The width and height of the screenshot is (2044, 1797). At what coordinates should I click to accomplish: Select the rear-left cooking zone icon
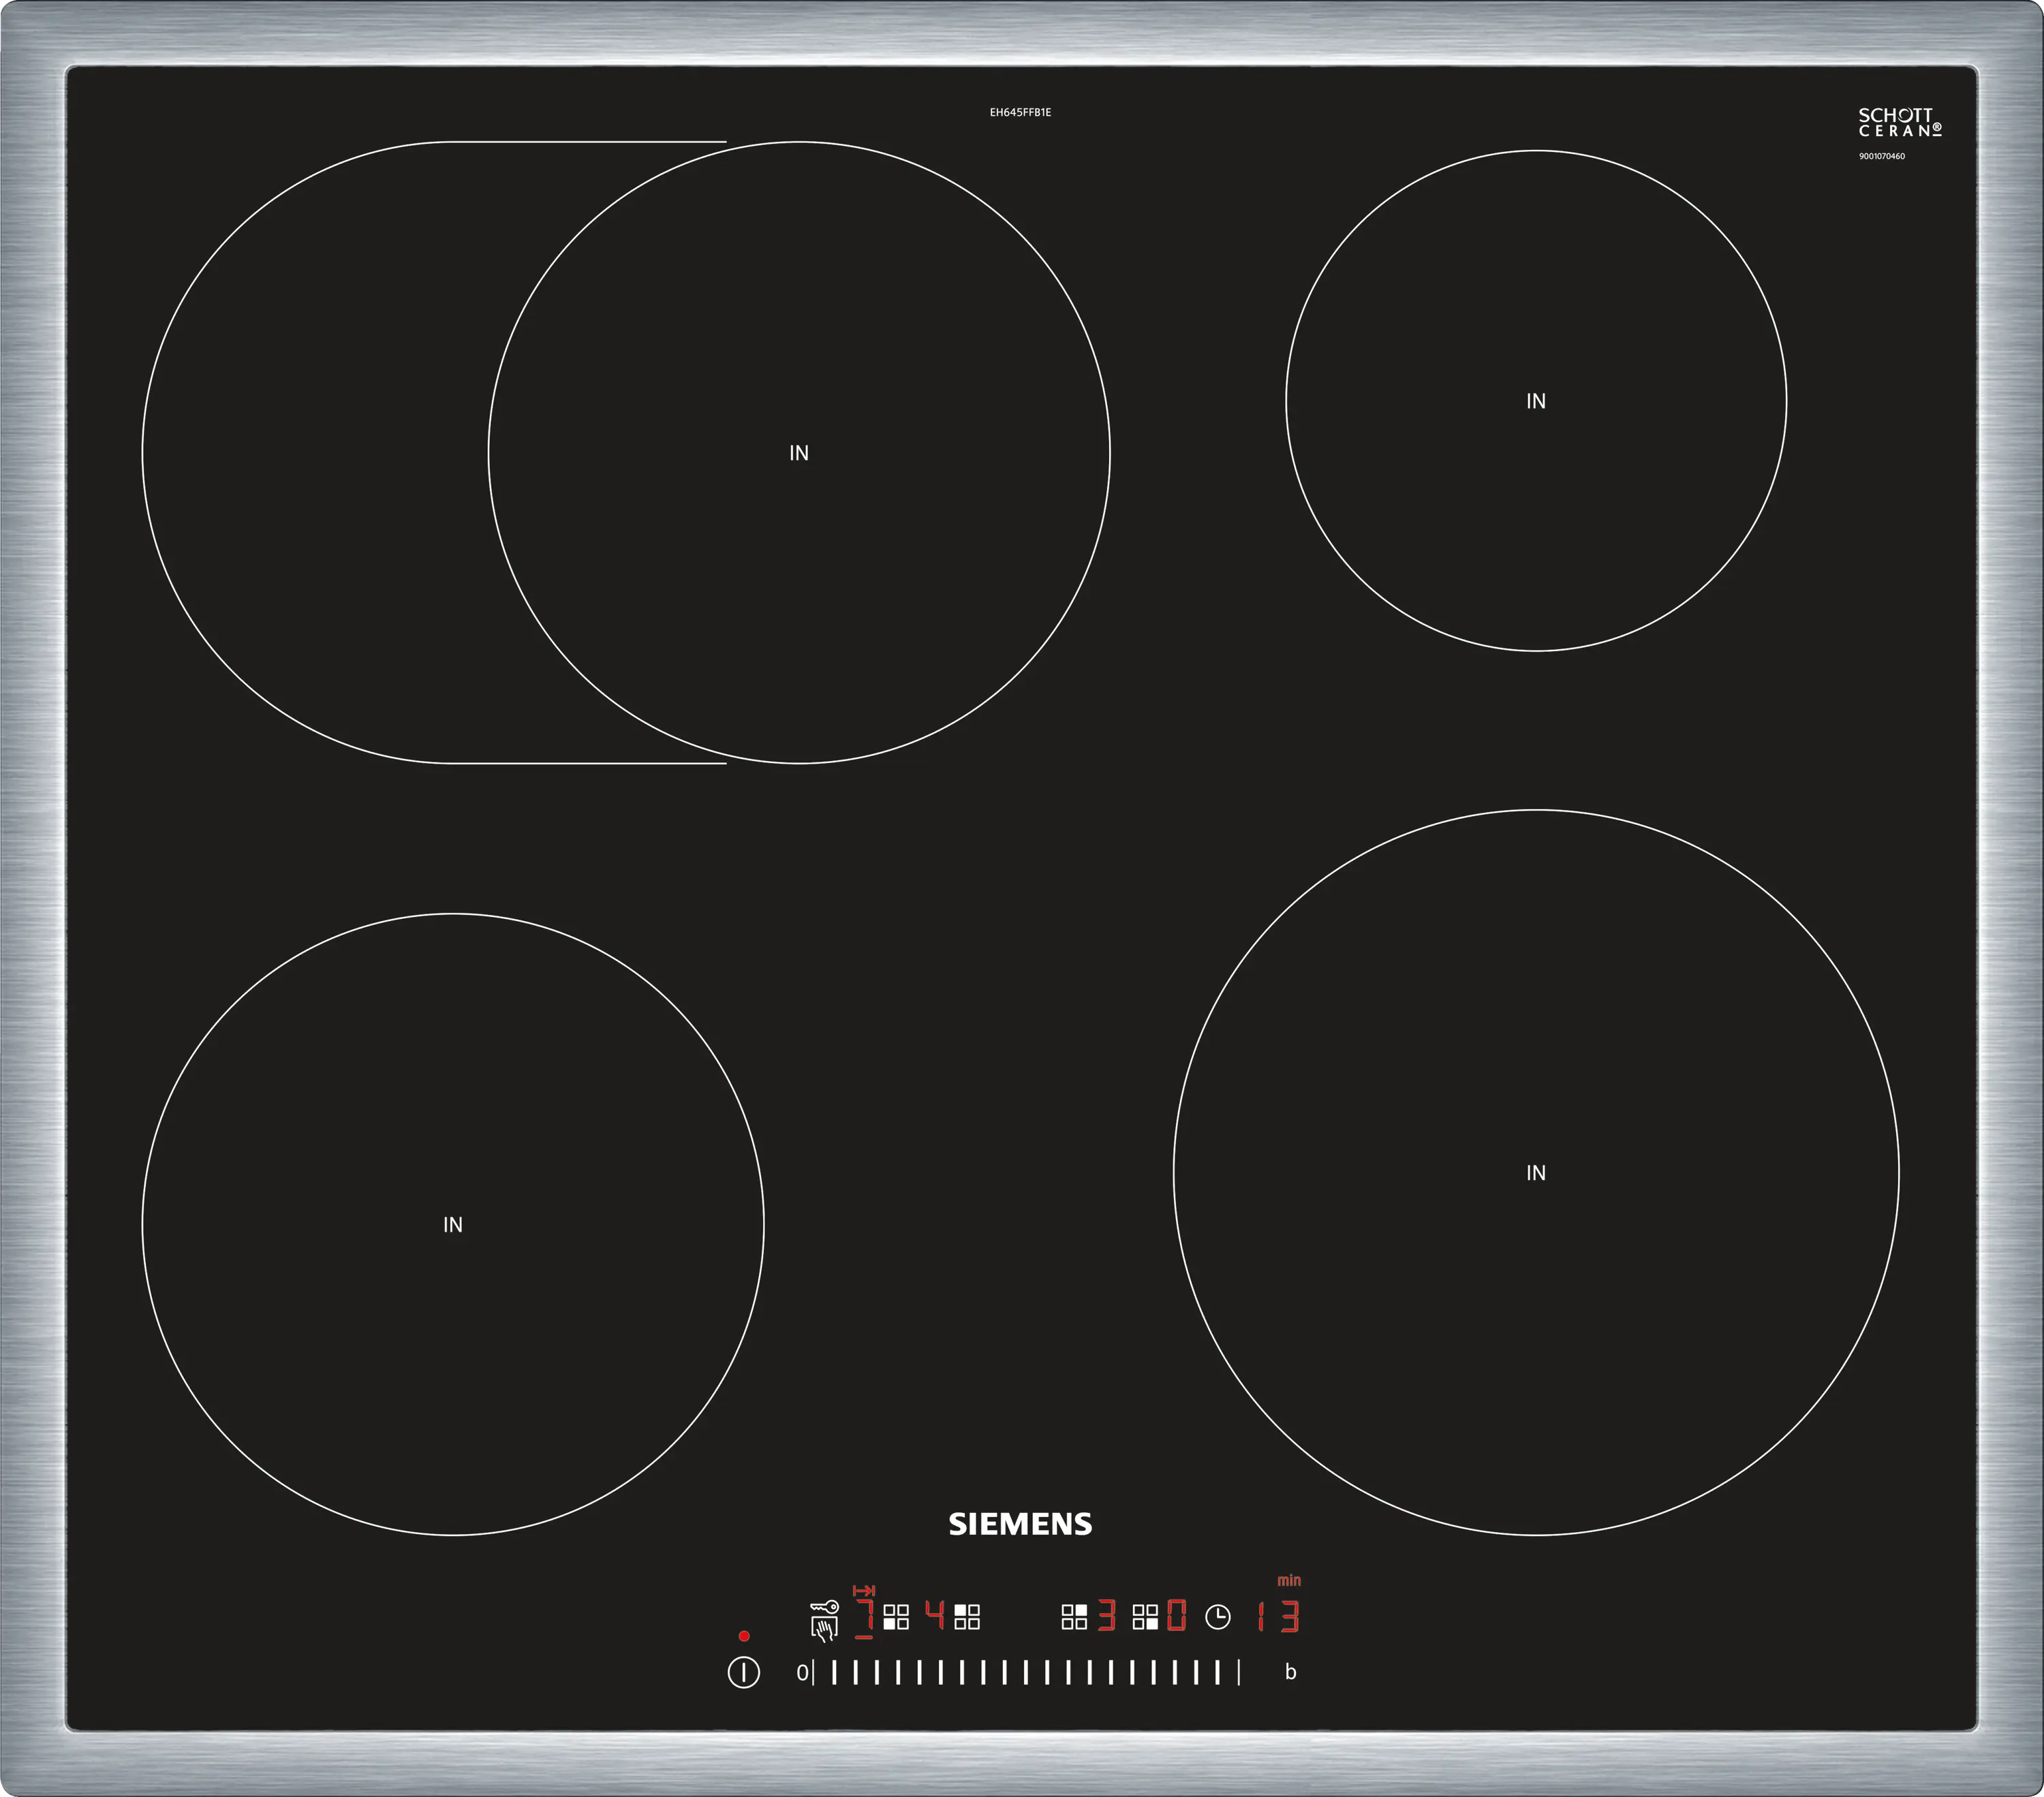(x=967, y=1617)
